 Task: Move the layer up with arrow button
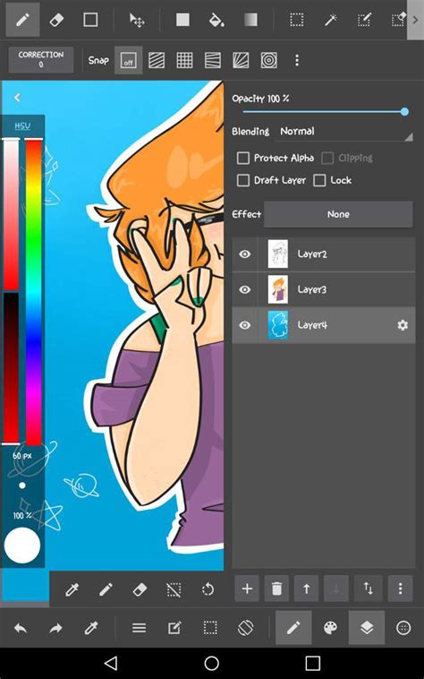[x=307, y=589]
